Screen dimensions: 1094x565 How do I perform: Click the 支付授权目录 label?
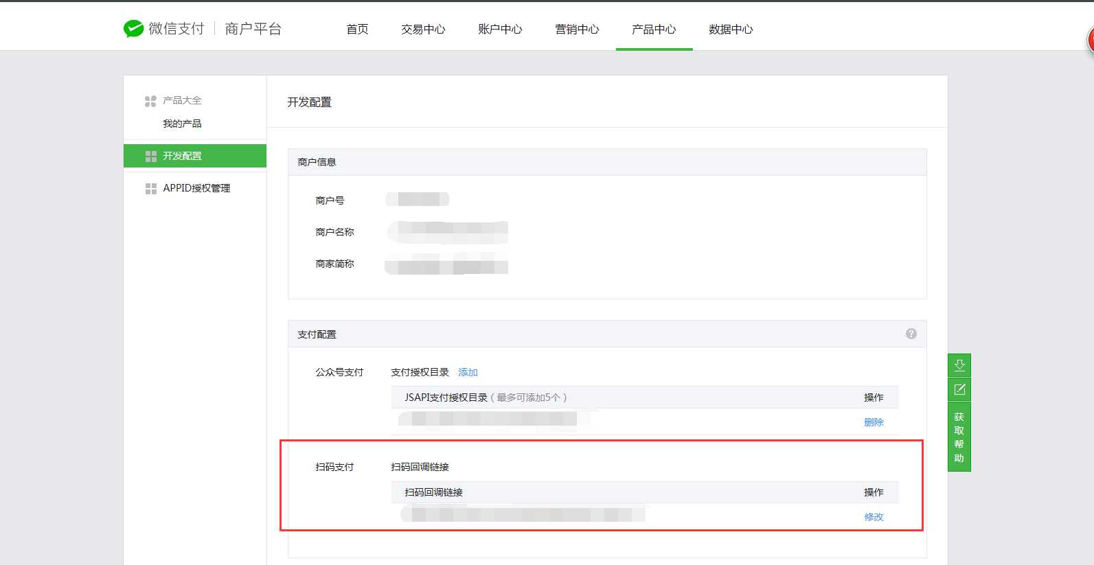420,372
